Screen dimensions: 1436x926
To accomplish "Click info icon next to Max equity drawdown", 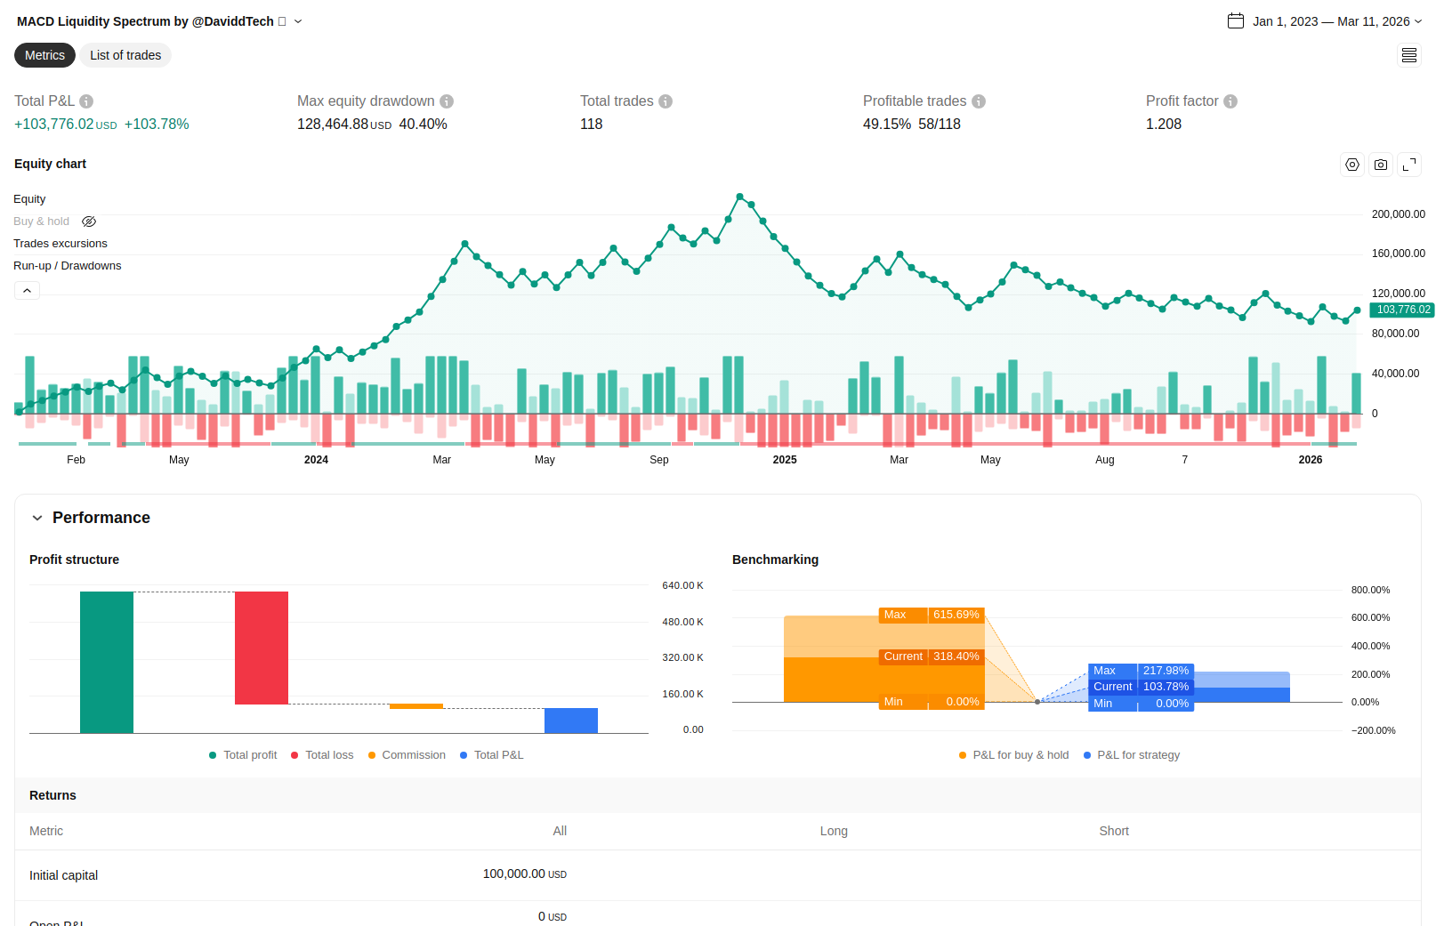I will (x=447, y=101).
